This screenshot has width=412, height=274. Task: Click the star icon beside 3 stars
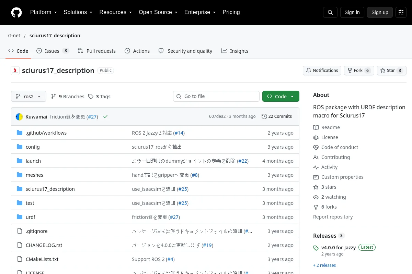316,187
